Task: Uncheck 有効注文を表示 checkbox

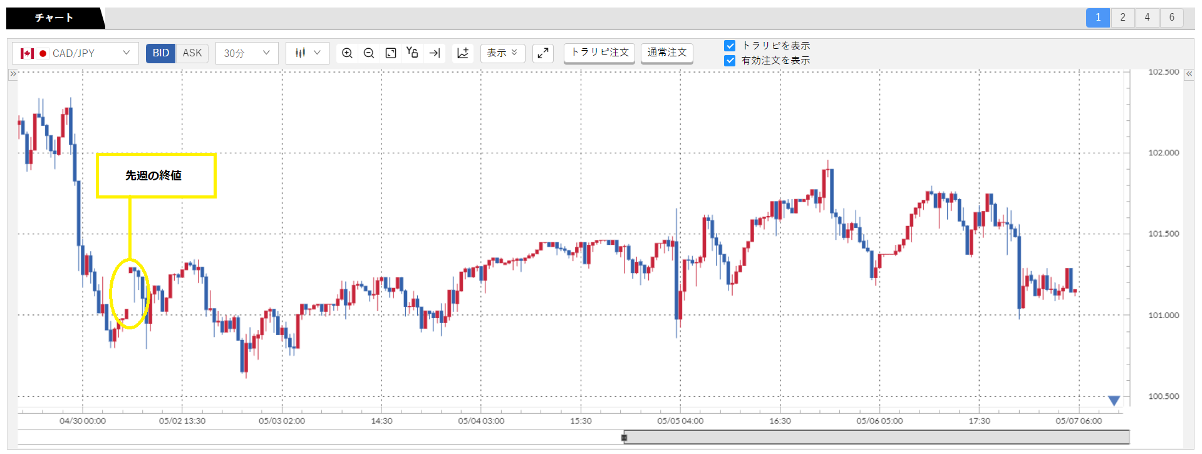Action: (x=730, y=61)
